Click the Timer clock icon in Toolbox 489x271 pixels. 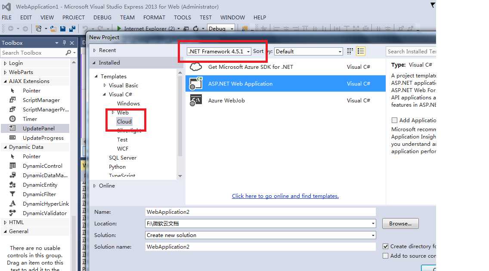[x=12, y=119]
